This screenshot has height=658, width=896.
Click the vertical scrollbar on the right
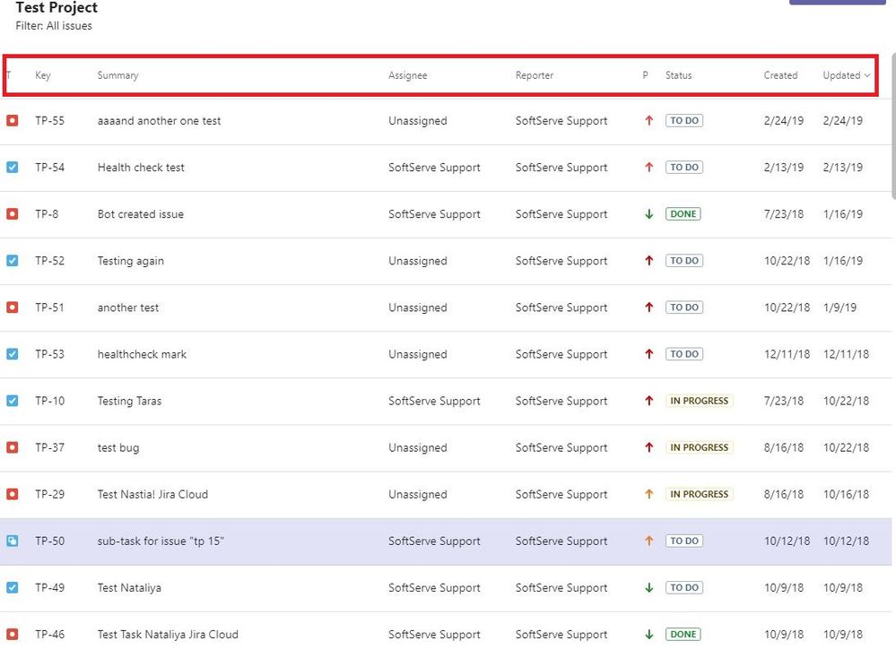point(892,126)
